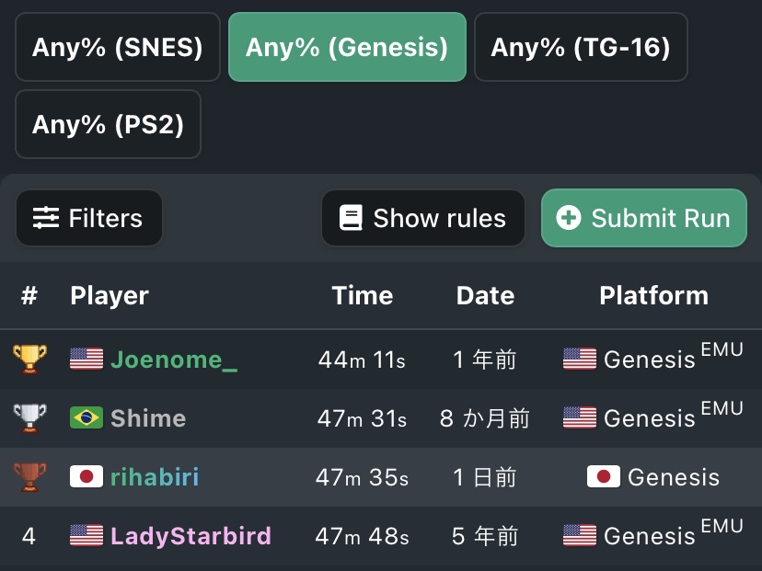Sort leaderboard by Date column header

485,295
